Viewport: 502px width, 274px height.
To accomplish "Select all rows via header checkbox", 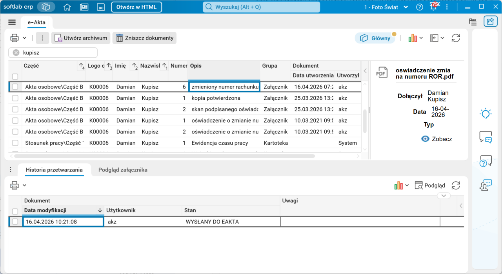I will 15,77.
